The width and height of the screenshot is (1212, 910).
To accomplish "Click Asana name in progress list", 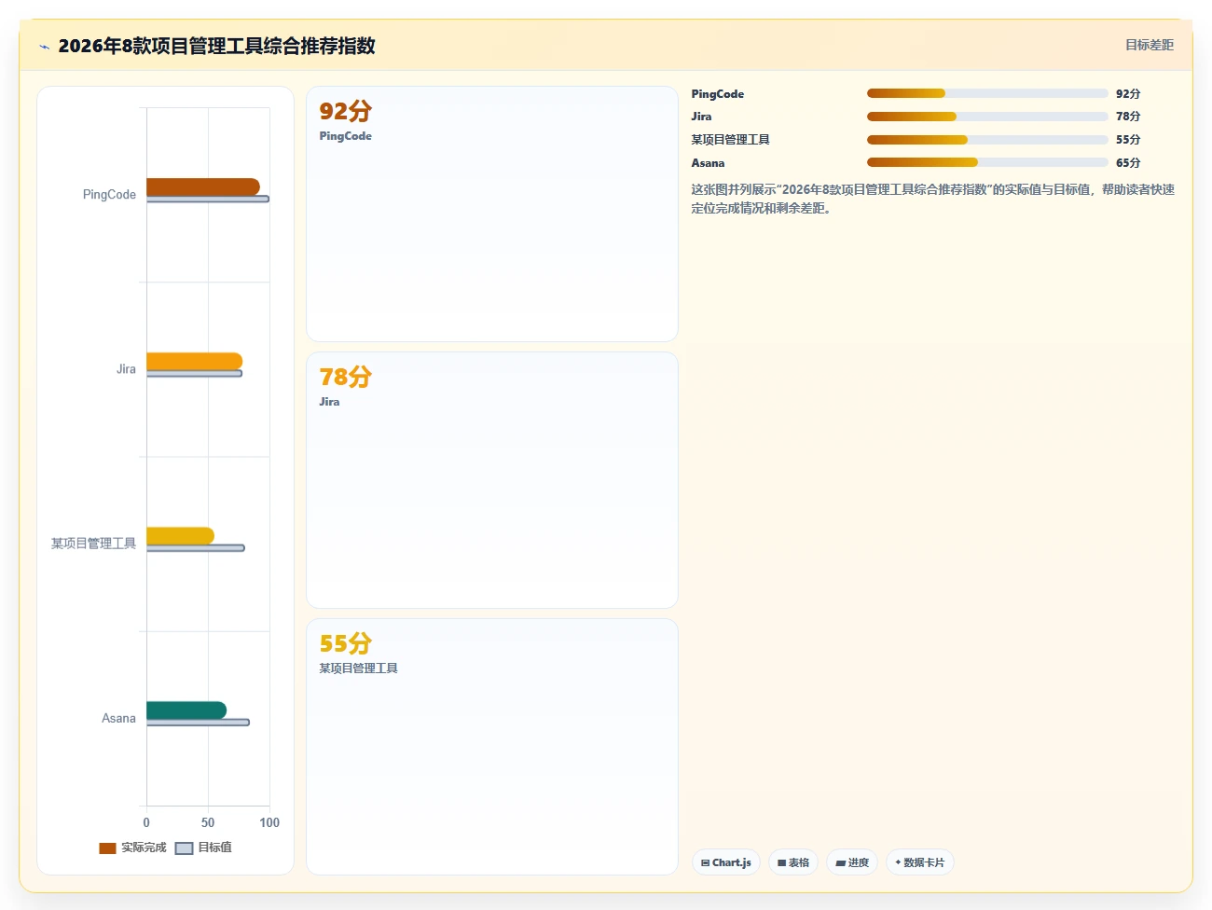I will (708, 163).
